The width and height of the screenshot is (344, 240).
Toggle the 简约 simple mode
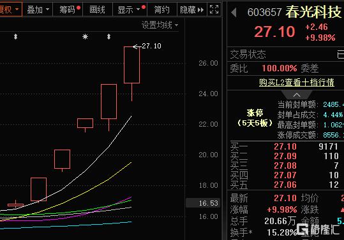[162, 10]
